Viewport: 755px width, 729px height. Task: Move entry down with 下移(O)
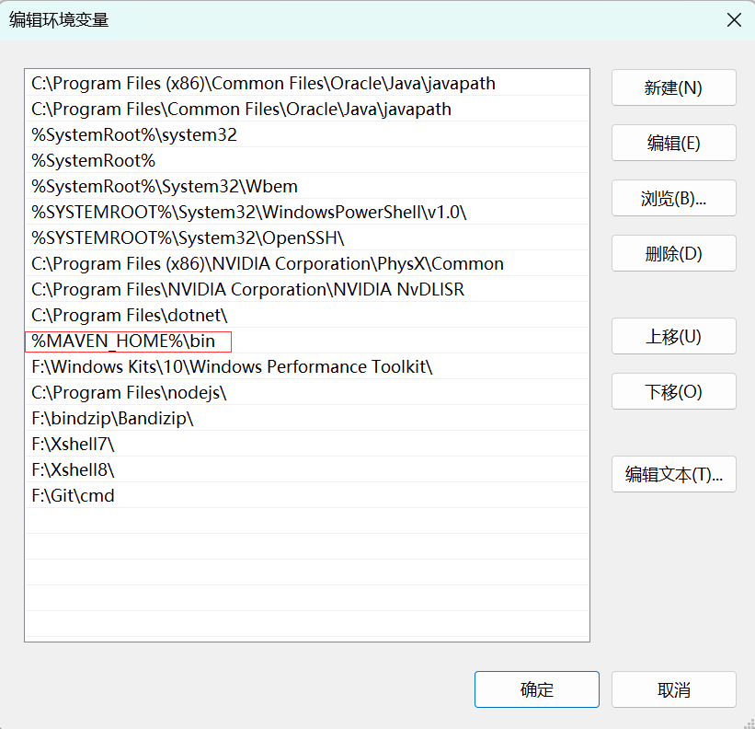(674, 391)
